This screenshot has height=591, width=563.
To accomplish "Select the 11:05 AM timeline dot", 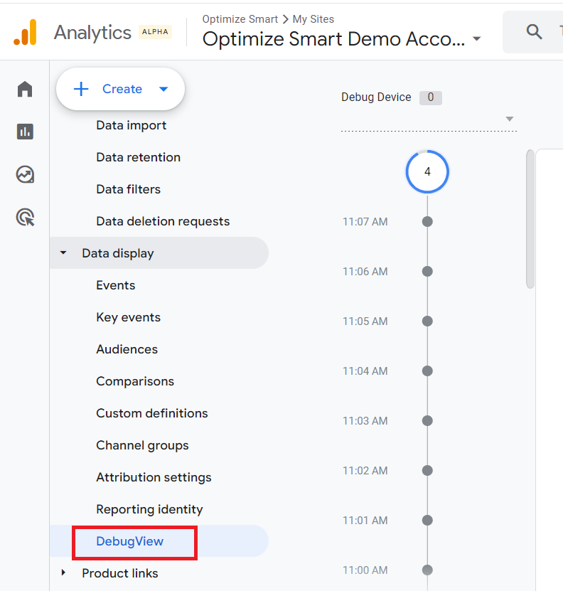I will [x=427, y=321].
